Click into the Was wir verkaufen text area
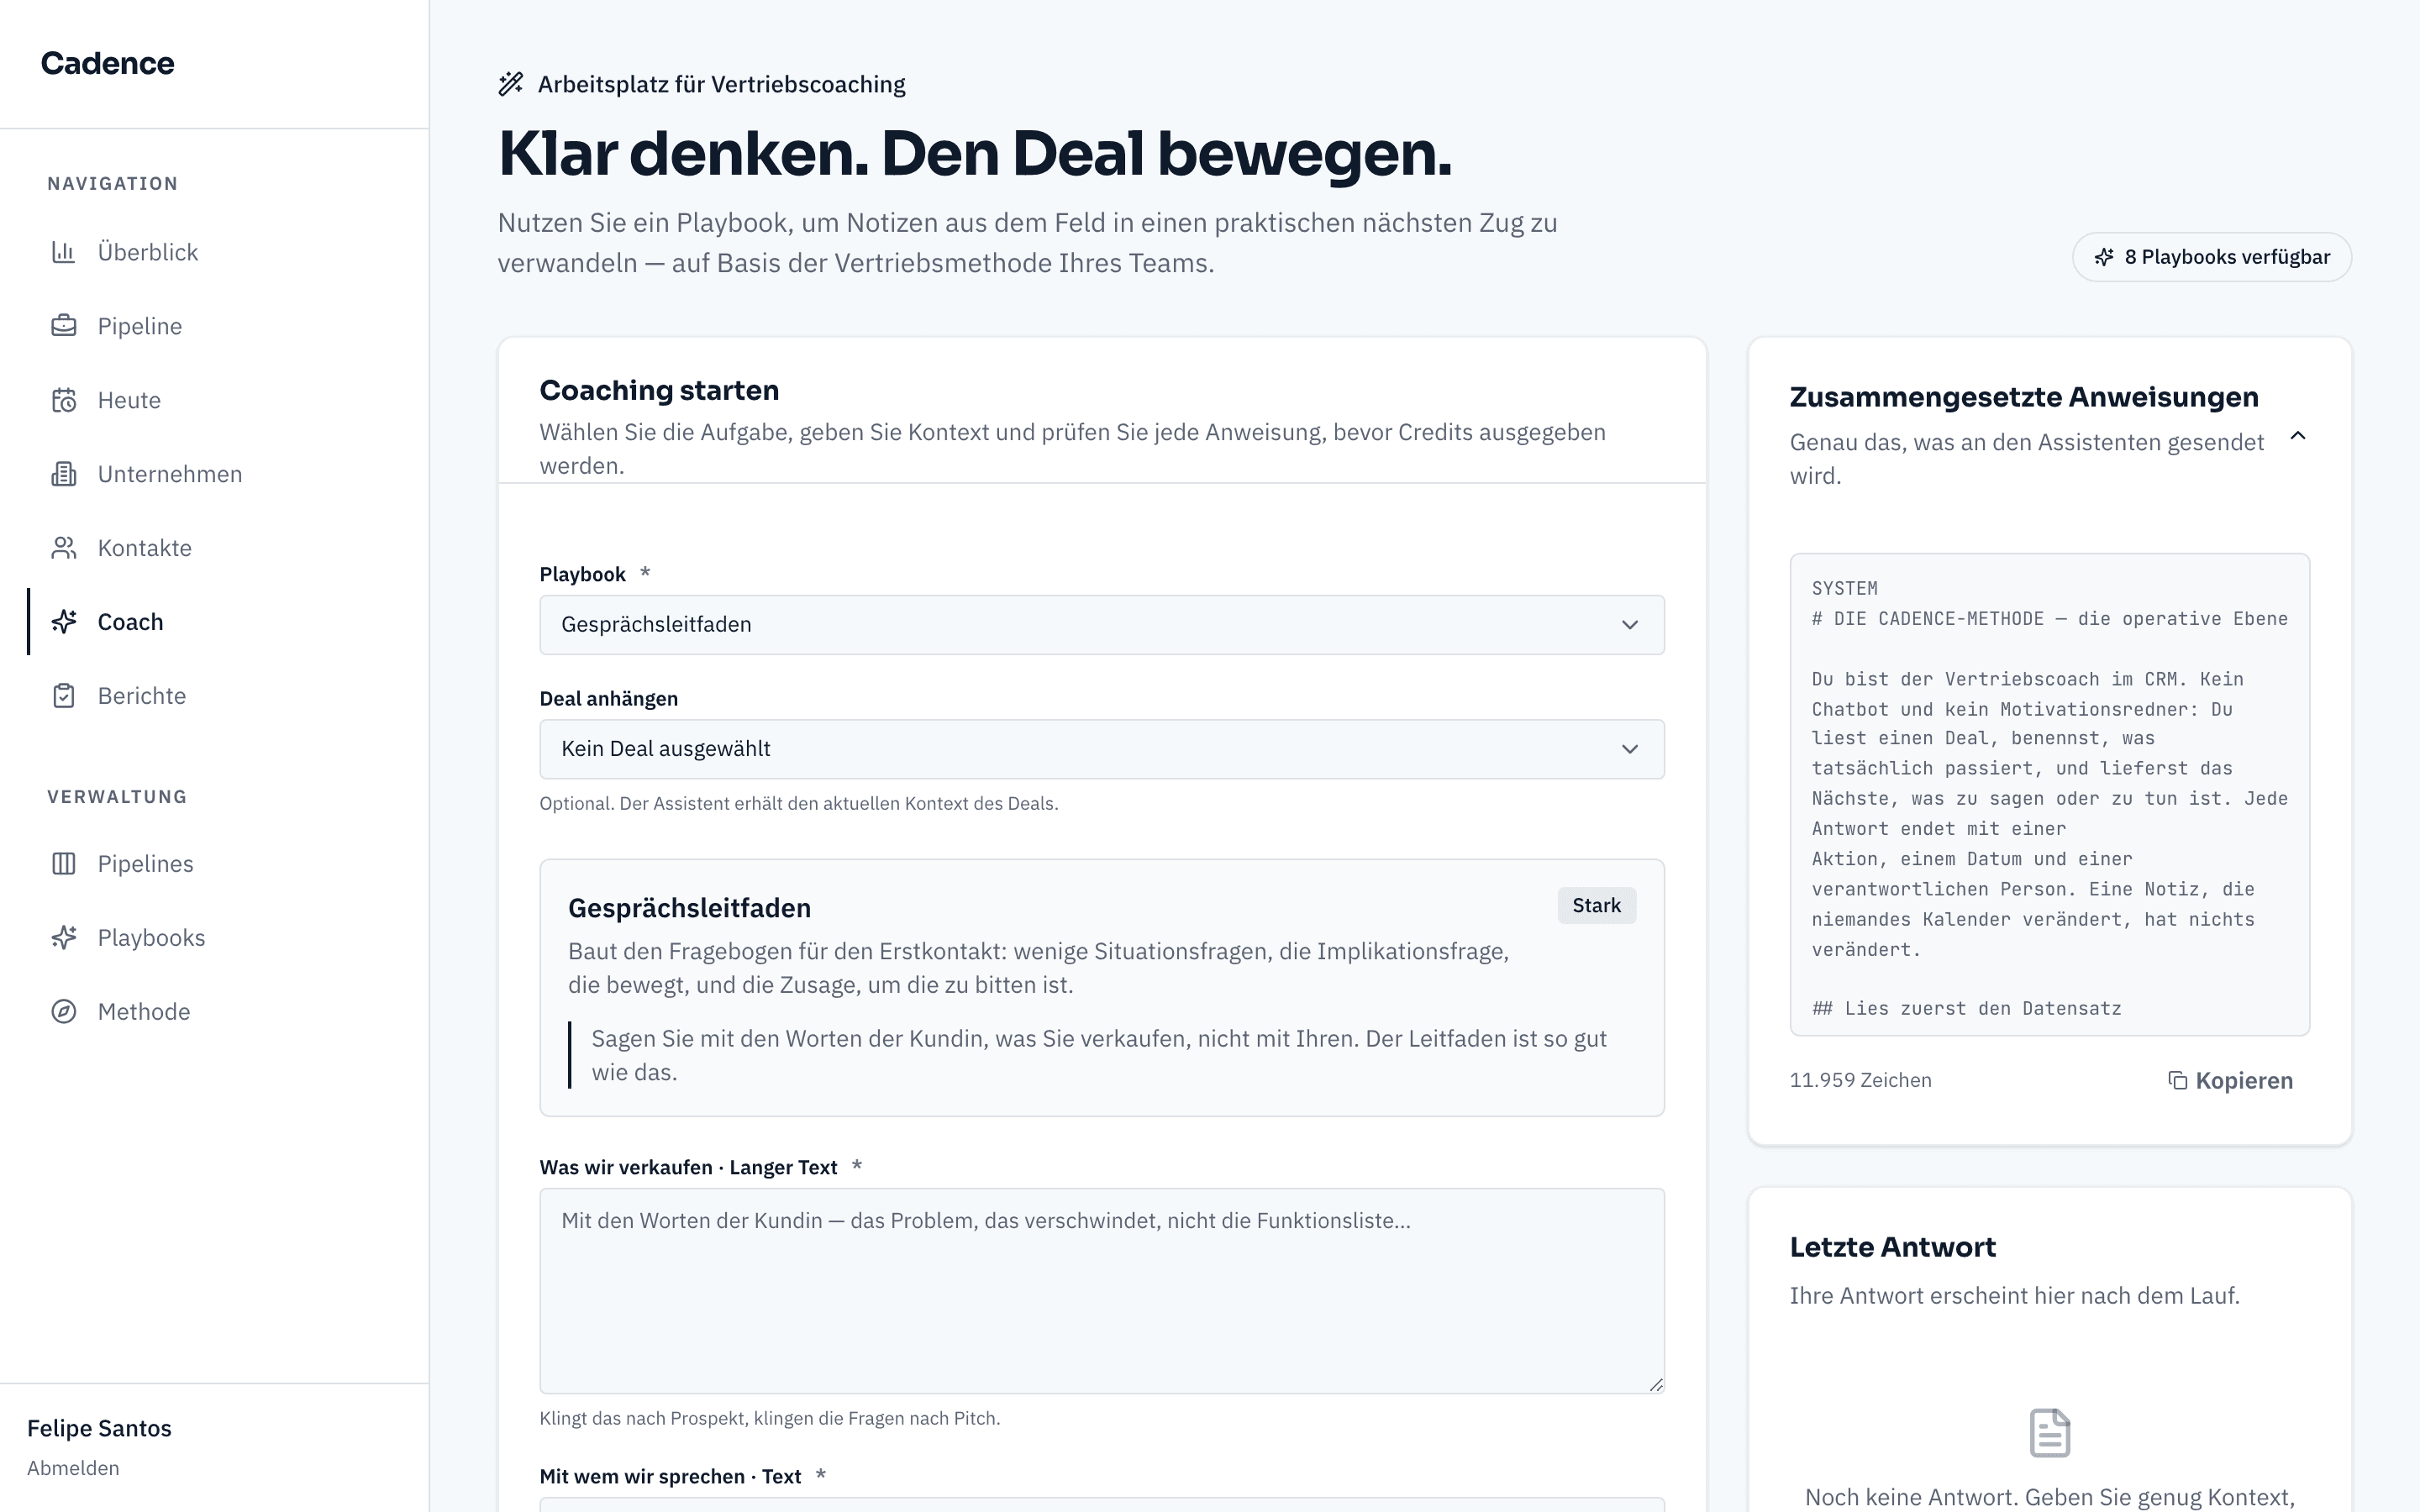This screenshot has height=1512, width=2420. (1102, 1291)
